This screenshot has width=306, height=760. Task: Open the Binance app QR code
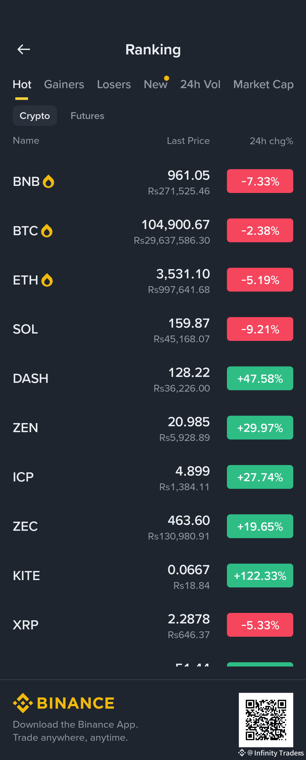(266, 720)
